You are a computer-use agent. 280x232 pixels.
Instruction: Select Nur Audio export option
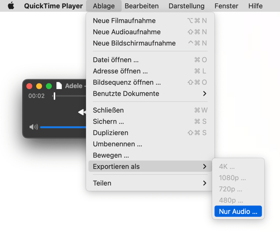[238, 212]
